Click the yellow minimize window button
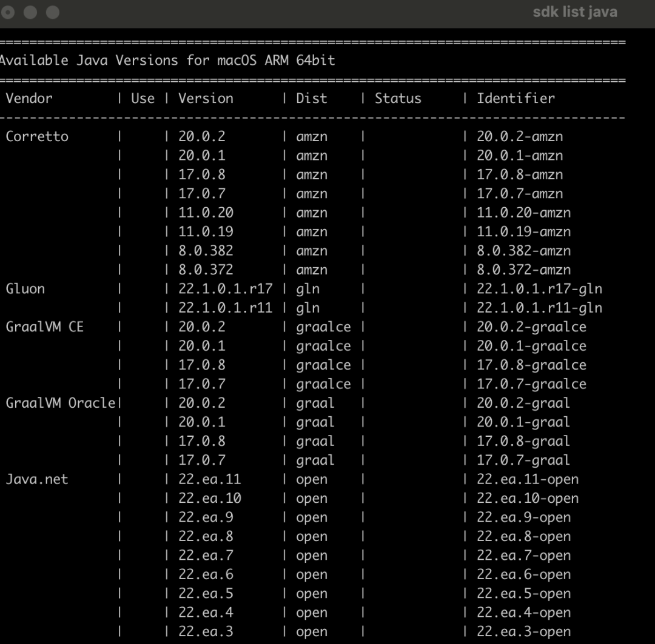This screenshot has height=644, width=655. [x=30, y=12]
